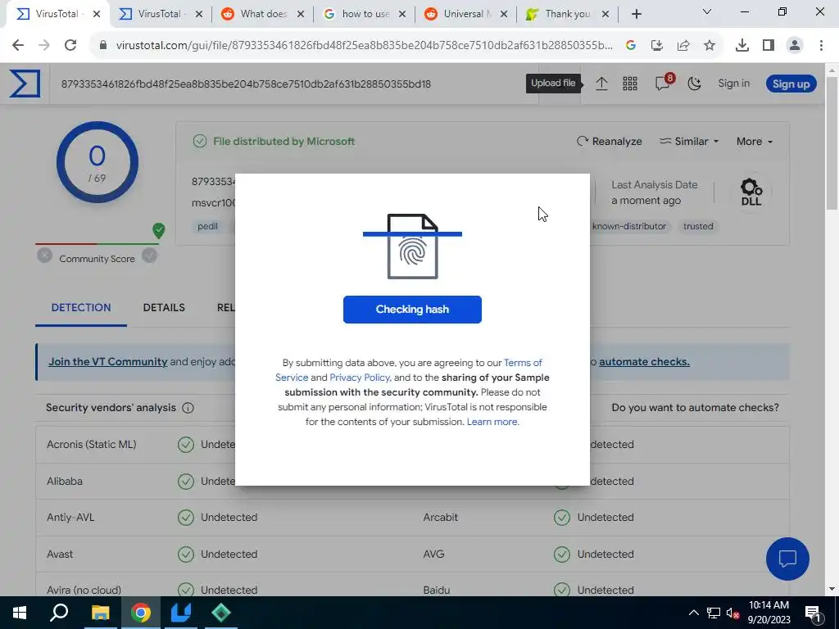Open the Privacy Policy link

point(360,378)
